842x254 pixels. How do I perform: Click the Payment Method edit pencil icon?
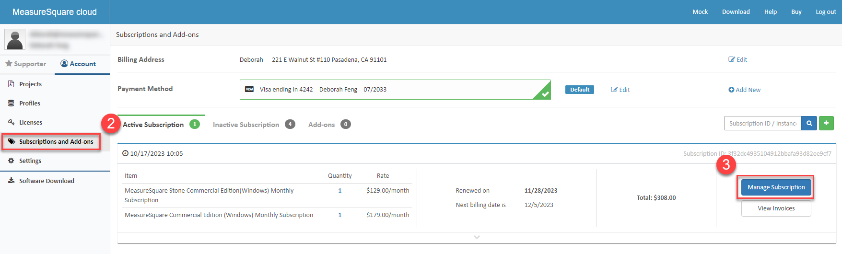tap(614, 90)
